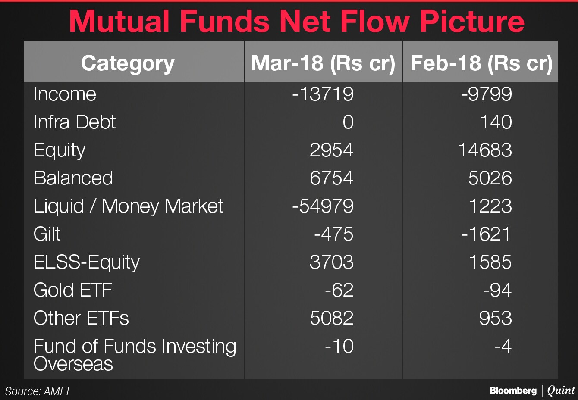578x400 pixels.
Task: Click the Quint logo text
Action: click(561, 391)
